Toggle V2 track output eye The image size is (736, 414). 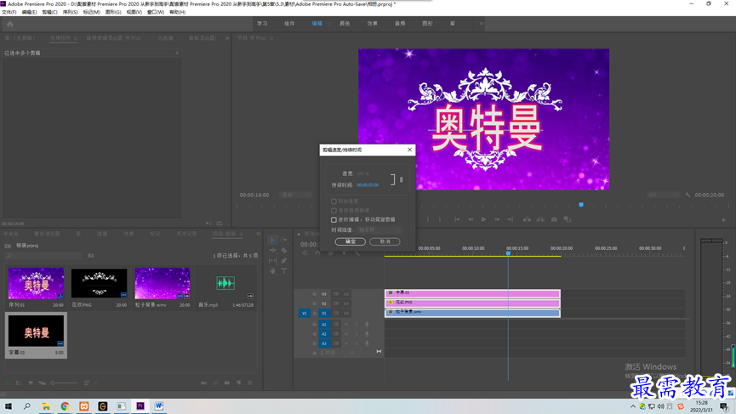[x=346, y=303]
